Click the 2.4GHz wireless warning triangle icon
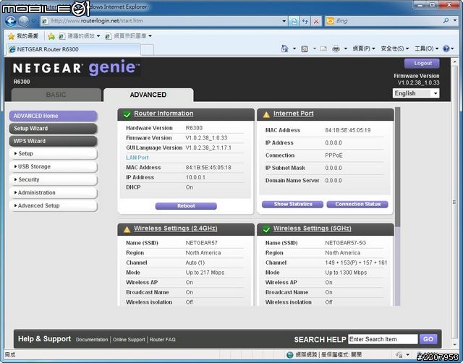The image size is (463, 363). coord(127,229)
